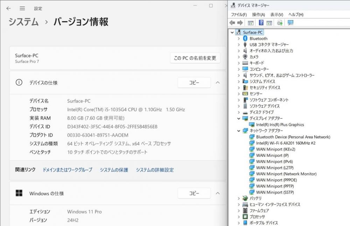Click the 24H2 version value

[x=73, y=220]
